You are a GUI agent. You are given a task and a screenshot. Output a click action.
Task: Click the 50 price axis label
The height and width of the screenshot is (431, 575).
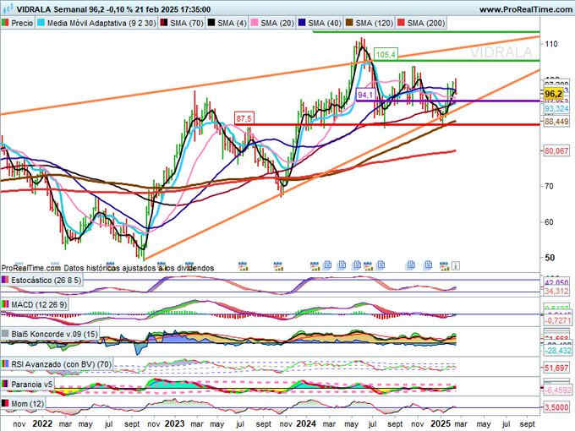(550, 258)
